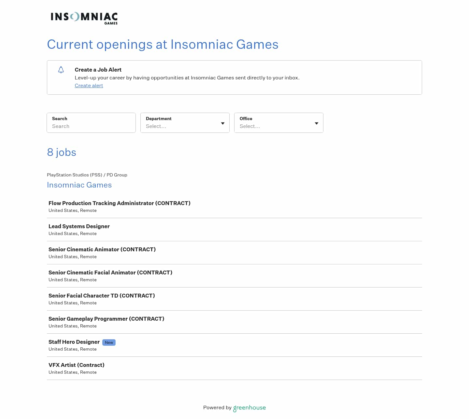Click the Insomniac Games logo
469x419 pixels.
coord(84,18)
